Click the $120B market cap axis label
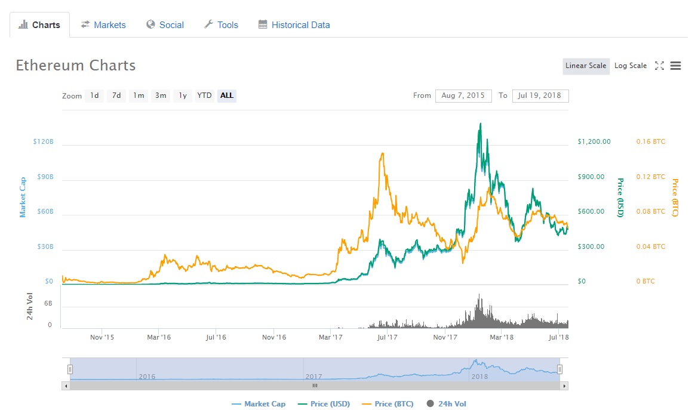The width and height of the screenshot is (698, 410). pyautogui.click(x=43, y=141)
